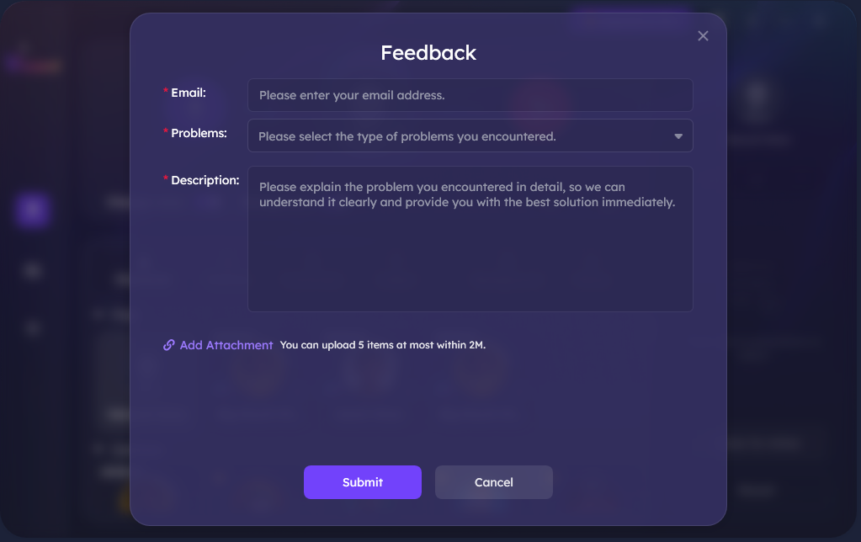Select the third blurred sidebar icon
Screen dimensions: 861x542
click(x=33, y=328)
